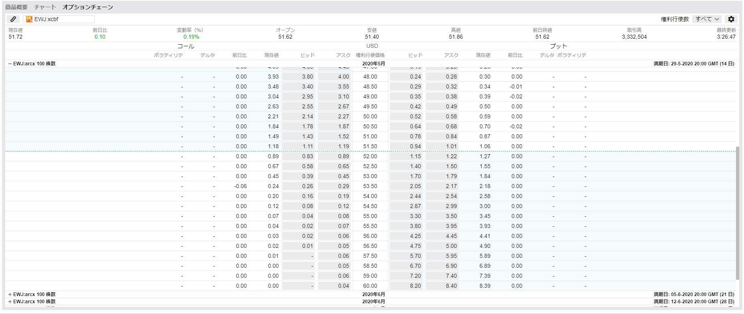Click put ask 8.40 at strike 60.00
The width and height of the screenshot is (744, 314).
[x=442, y=286]
